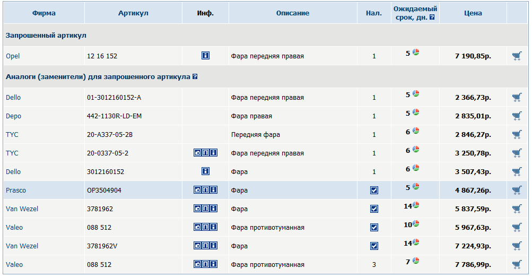Open info icon for Van Wezel 3781962V
This screenshot has width=532, height=277.
(213, 246)
